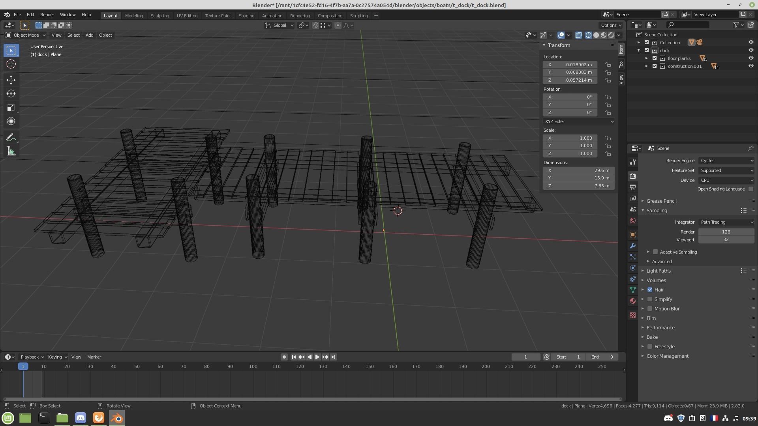Open the timeline Playback popover
The height and width of the screenshot is (426, 758).
click(32, 357)
